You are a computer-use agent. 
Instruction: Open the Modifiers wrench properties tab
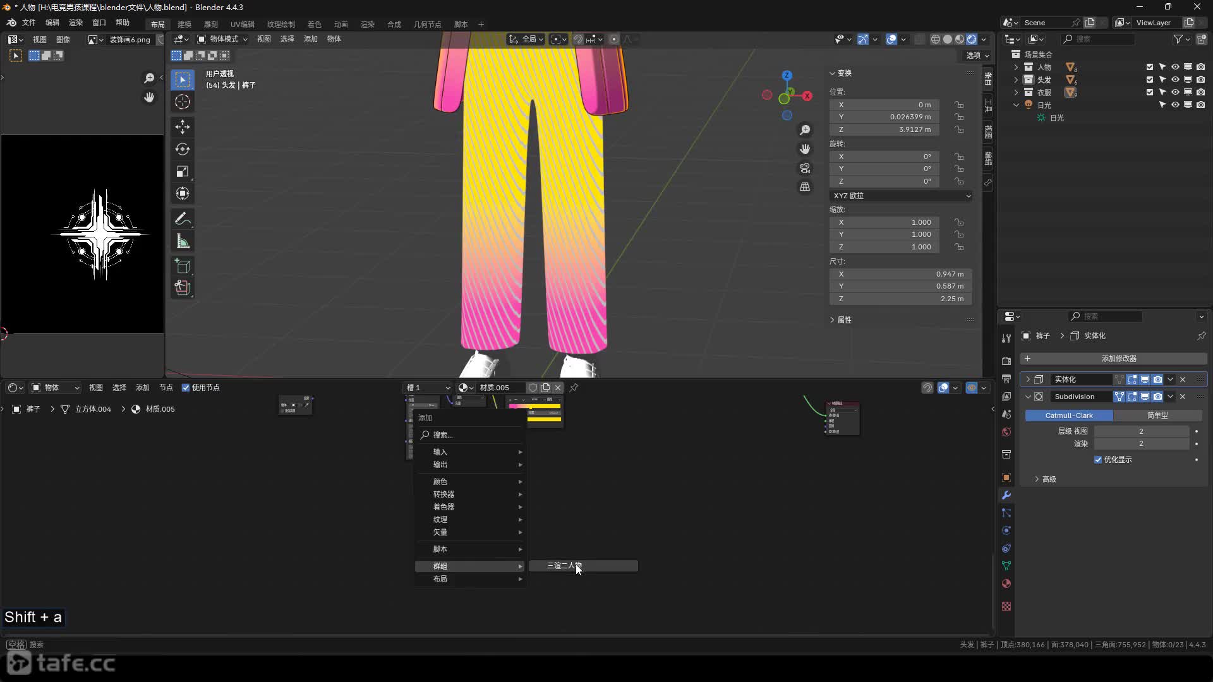click(1006, 495)
